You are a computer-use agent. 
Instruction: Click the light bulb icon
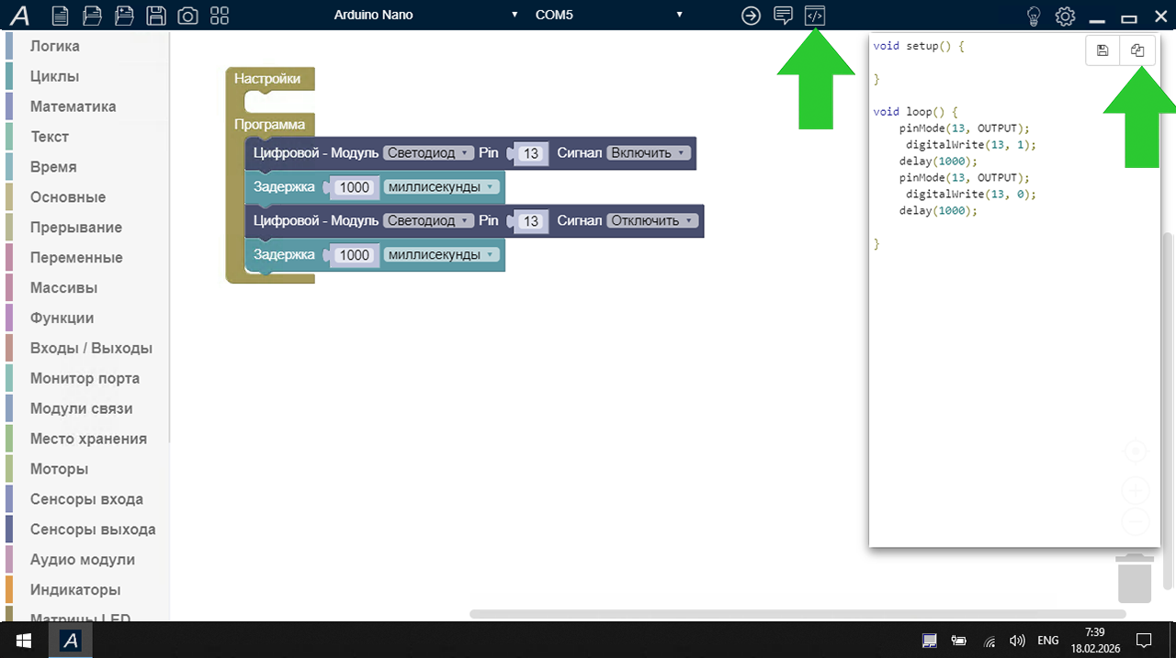pos(1034,16)
